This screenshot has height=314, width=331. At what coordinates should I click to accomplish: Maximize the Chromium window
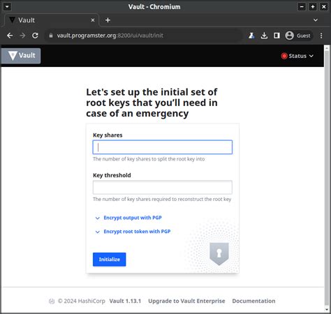click(313, 7)
